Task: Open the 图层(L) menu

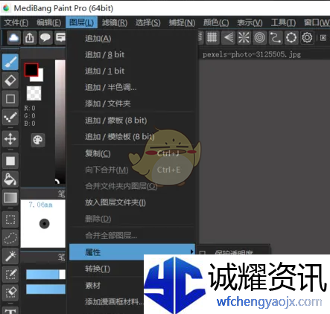Action: (82, 23)
